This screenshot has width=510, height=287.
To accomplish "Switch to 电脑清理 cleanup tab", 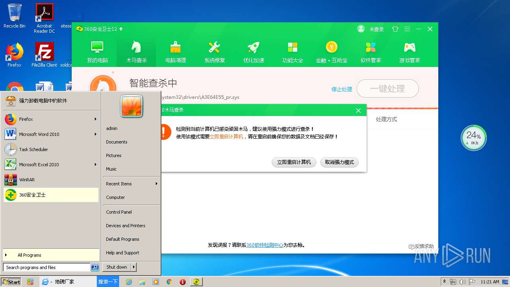I will click(175, 52).
